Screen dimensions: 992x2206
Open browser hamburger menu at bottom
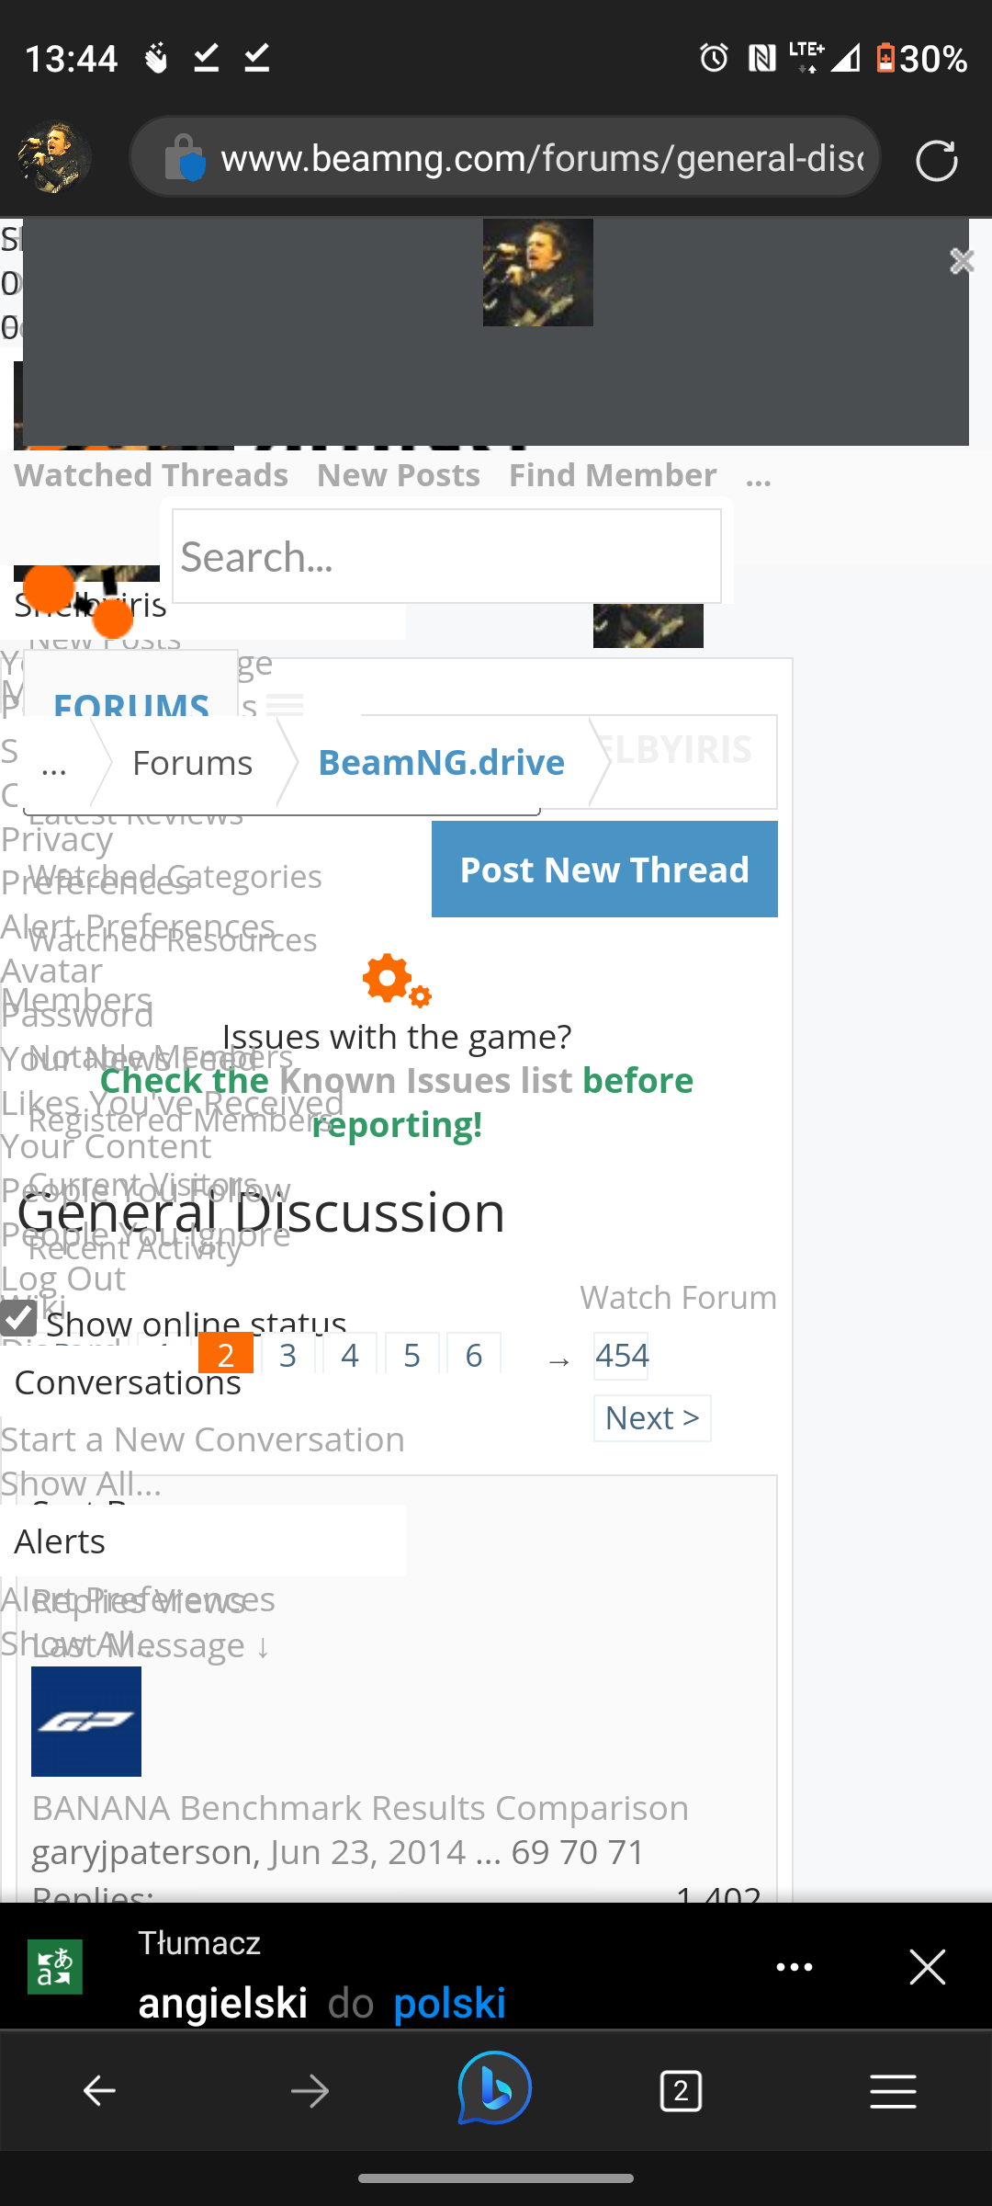893,2091
